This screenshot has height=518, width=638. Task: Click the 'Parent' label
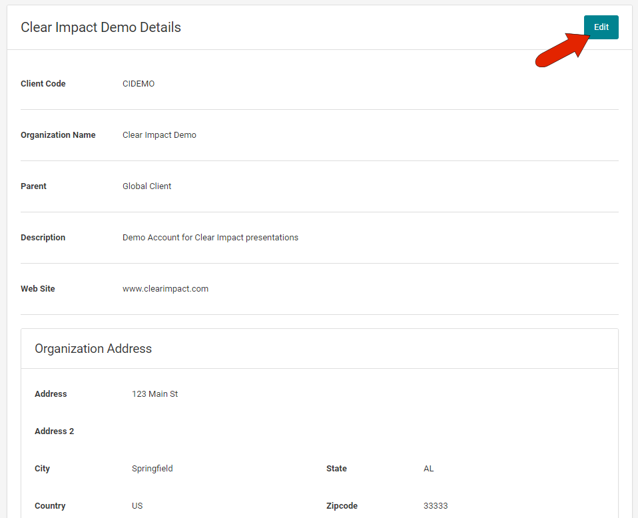pyautogui.click(x=33, y=186)
